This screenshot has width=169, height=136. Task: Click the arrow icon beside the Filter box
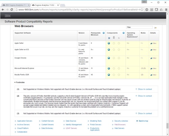(x=155, y=28)
